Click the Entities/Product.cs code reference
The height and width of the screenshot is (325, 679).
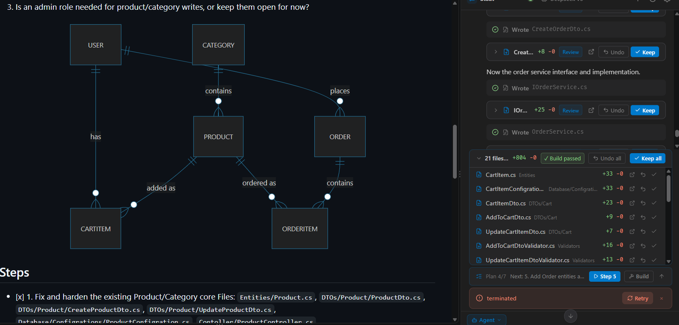pyautogui.click(x=276, y=297)
